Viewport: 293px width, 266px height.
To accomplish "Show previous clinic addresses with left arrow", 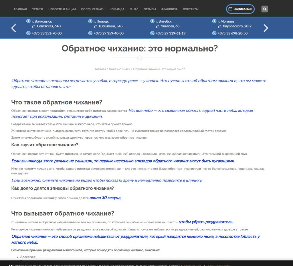I will point(14,28).
